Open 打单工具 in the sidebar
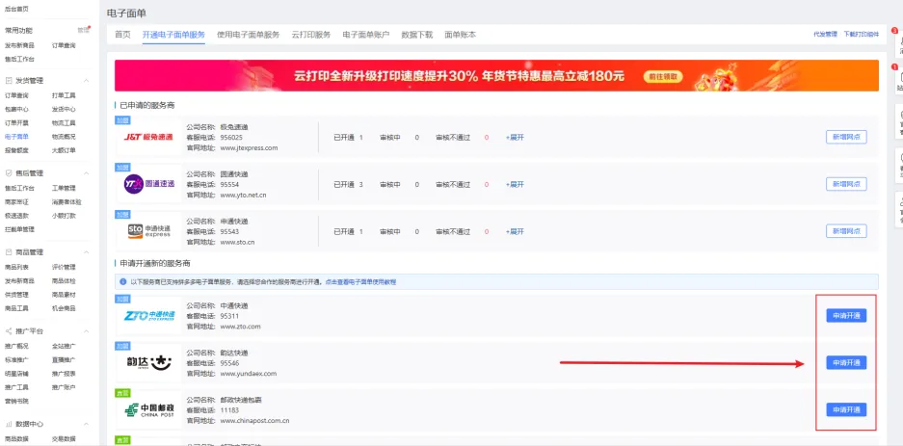 (64, 95)
